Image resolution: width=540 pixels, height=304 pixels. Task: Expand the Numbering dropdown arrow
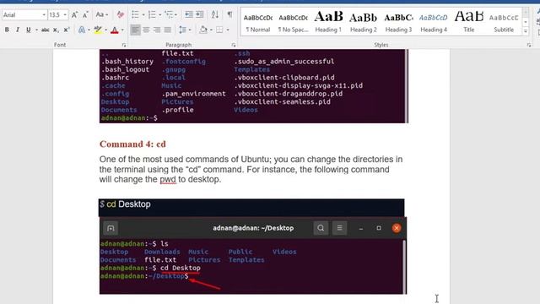pyautogui.click(x=159, y=15)
